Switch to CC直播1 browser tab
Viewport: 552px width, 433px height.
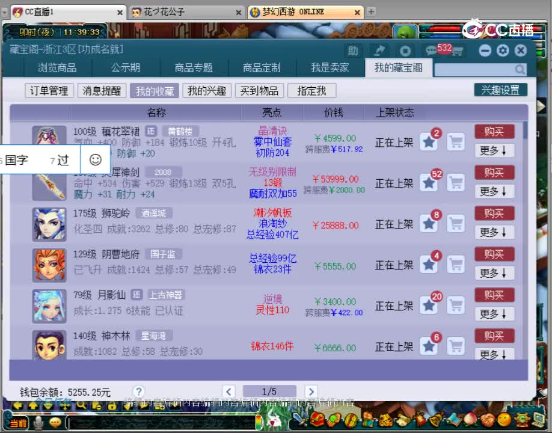pos(67,12)
